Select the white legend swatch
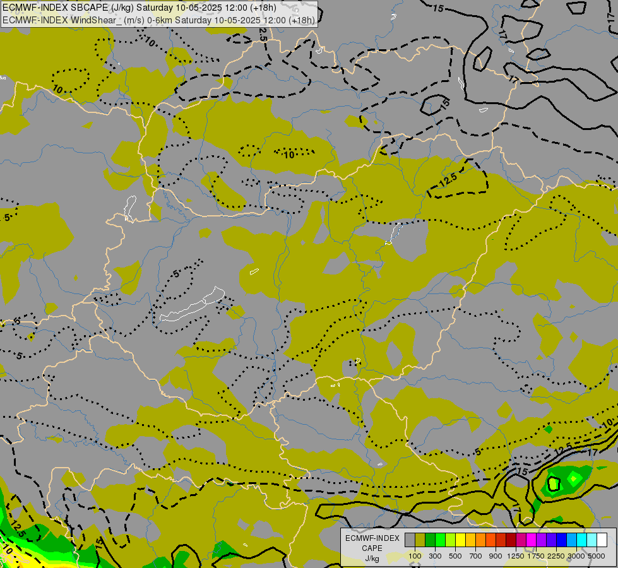This screenshot has height=568, width=618. coord(602,540)
